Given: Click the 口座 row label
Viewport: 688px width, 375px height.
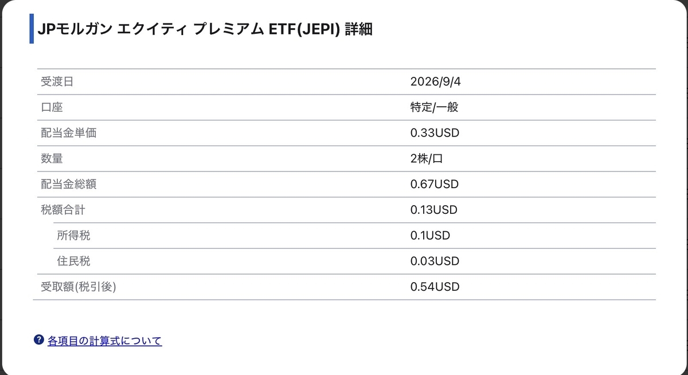Looking at the screenshot, I should tap(52, 107).
